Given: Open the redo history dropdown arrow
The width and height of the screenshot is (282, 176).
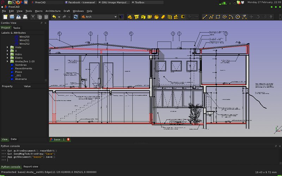Looking at the screenshot, I should coord(69,17).
